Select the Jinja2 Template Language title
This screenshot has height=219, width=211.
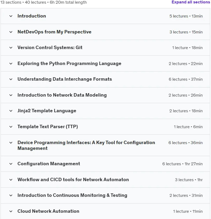click(47, 111)
